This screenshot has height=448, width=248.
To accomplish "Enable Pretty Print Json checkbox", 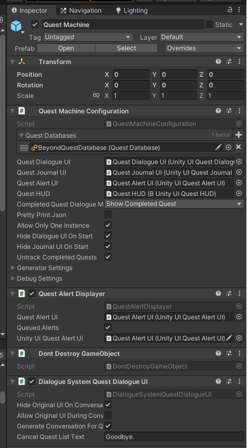I will (108, 214).
